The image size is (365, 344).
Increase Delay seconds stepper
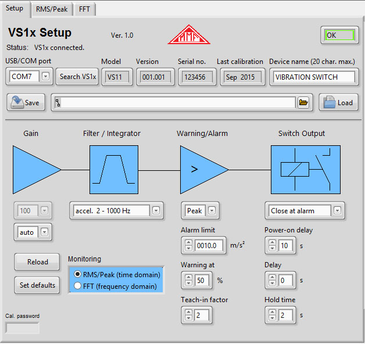272,277
